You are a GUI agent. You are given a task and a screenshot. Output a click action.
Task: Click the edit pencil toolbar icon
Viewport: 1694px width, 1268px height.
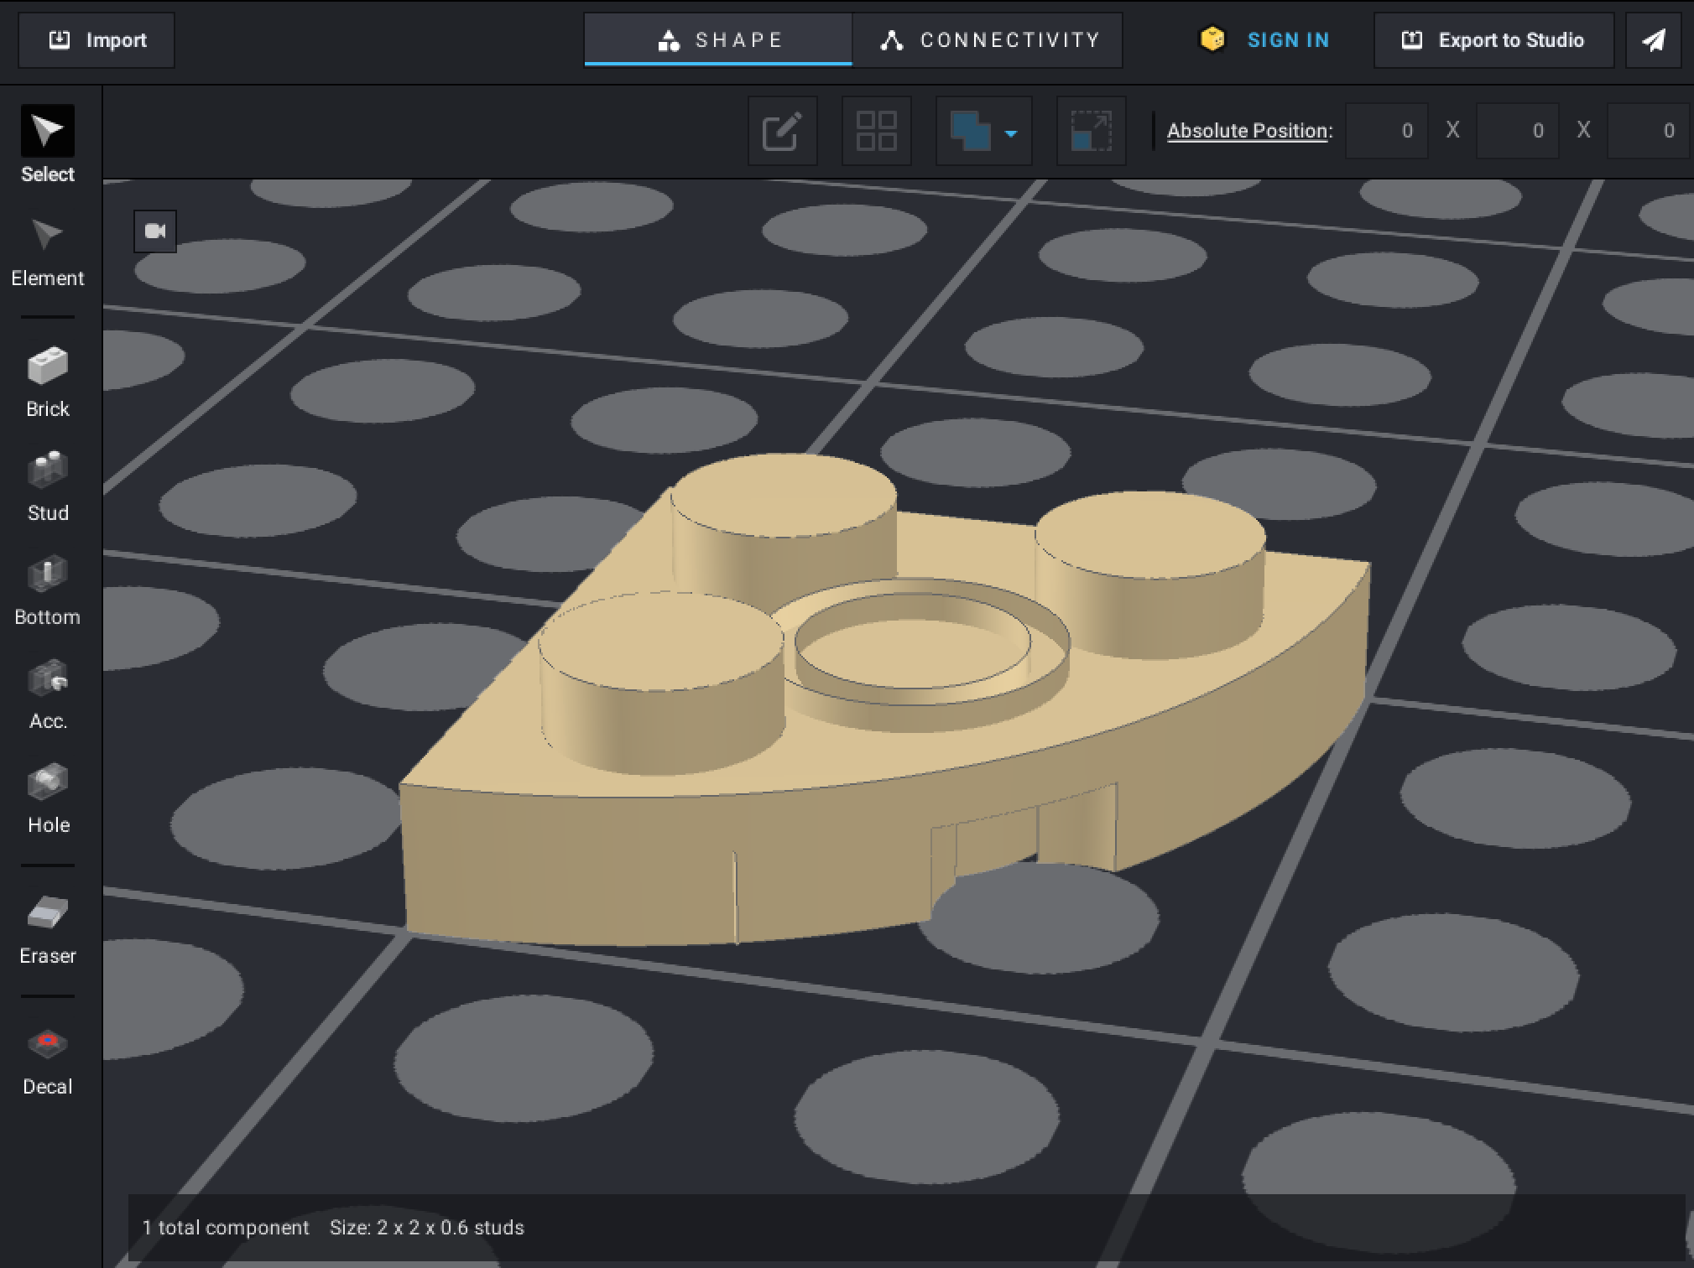[x=782, y=132]
